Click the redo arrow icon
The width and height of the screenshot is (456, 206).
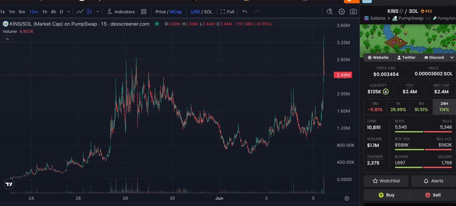(x=256, y=12)
